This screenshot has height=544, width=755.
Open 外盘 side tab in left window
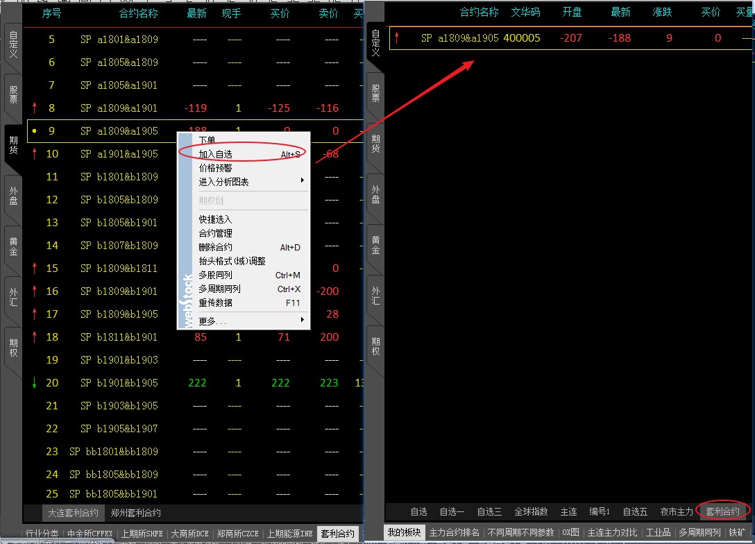(x=13, y=196)
